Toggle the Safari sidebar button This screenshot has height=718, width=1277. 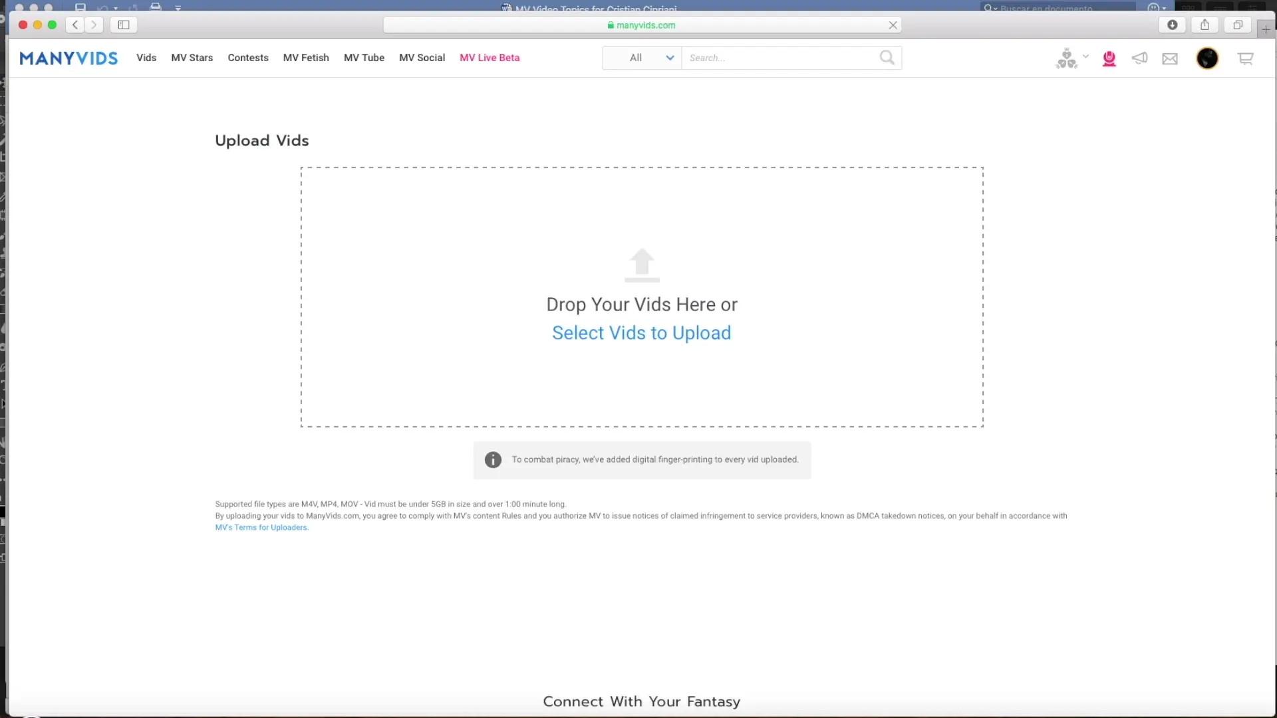pyautogui.click(x=124, y=25)
